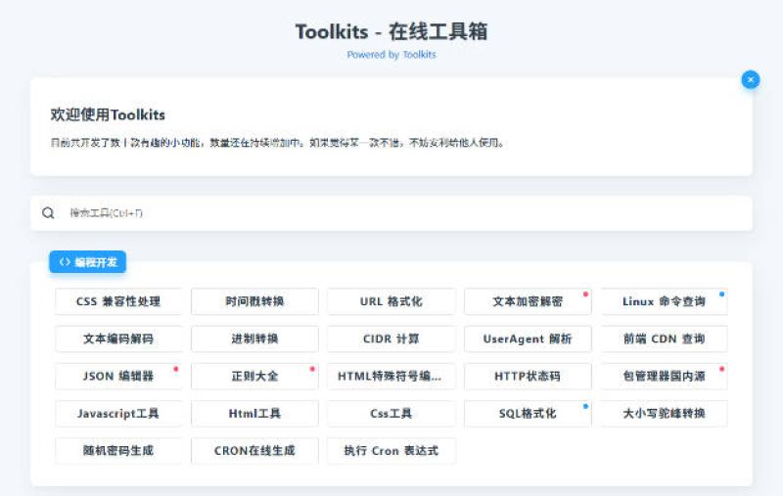Open CIDR 计算 tool
The image size is (783, 496).
(391, 338)
